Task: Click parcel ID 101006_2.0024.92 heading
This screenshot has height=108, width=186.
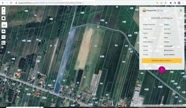Action: tap(162, 18)
